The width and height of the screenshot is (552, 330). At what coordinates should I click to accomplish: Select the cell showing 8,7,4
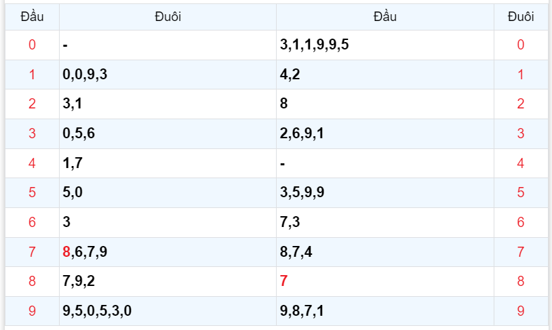point(296,252)
